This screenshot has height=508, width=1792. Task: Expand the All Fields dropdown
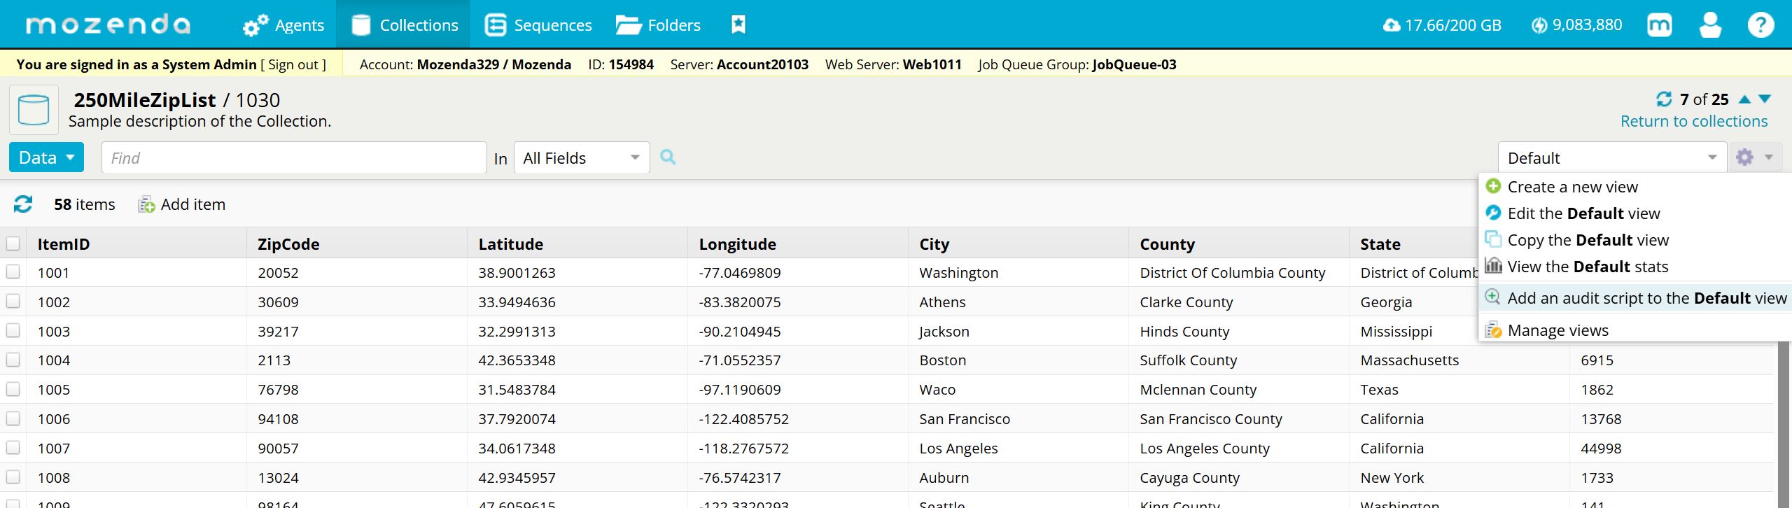coord(582,157)
